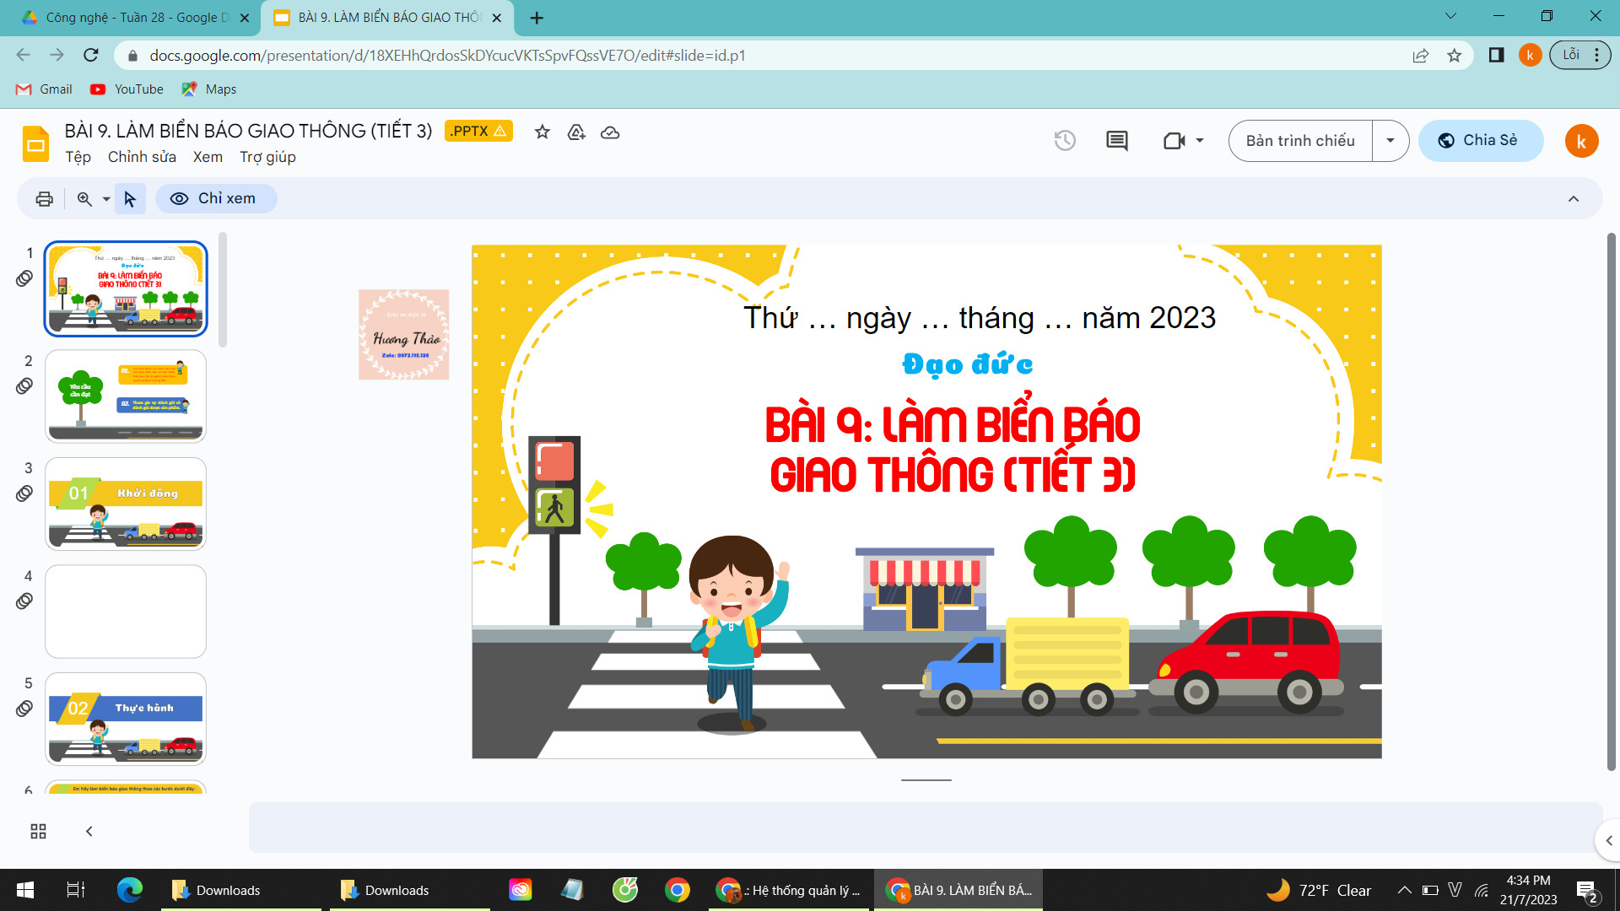The height and width of the screenshot is (911, 1620).
Task: Click the speaker notes area
Action: click(925, 827)
